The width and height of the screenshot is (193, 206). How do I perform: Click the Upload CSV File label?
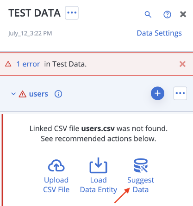(x=56, y=185)
